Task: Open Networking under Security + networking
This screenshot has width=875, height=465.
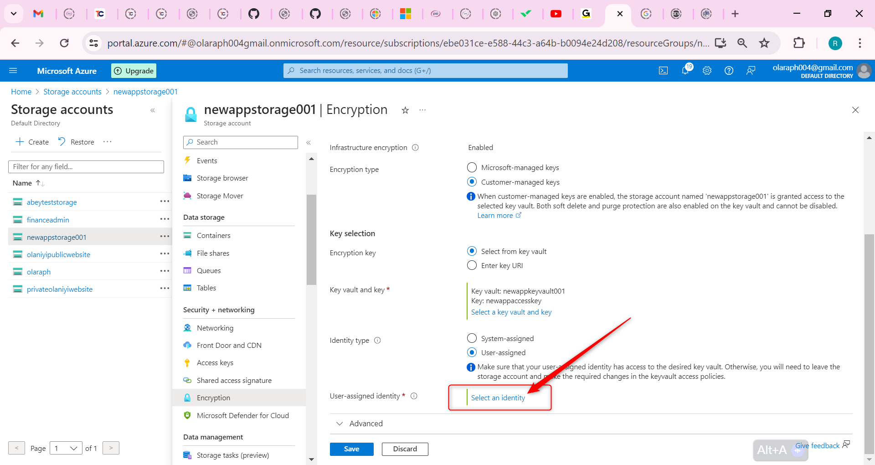Action: click(x=215, y=328)
